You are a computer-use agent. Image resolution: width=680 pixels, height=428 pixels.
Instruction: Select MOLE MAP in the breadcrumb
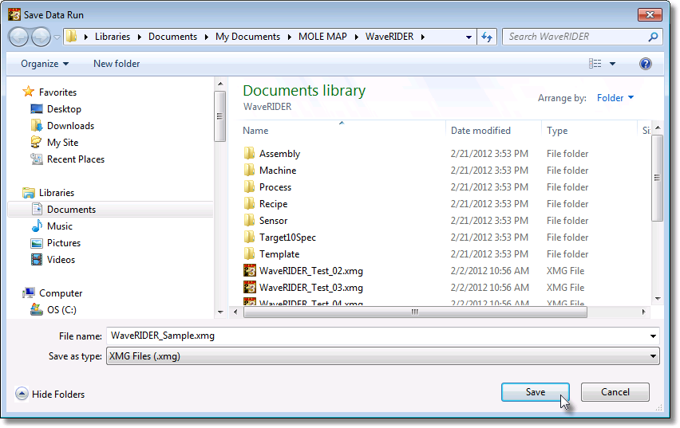322,37
